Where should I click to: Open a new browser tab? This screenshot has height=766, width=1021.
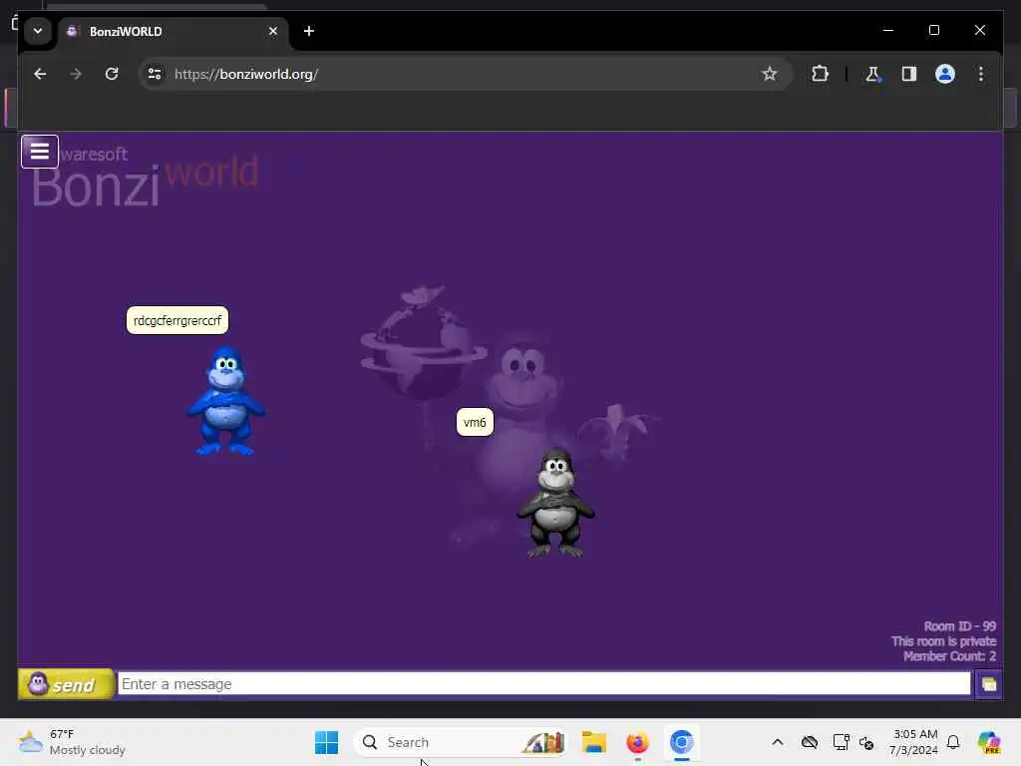(x=309, y=31)
